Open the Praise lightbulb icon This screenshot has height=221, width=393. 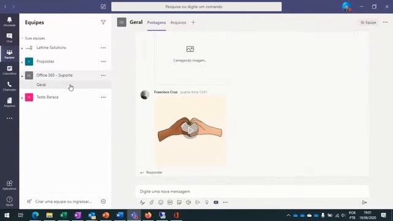207,202
